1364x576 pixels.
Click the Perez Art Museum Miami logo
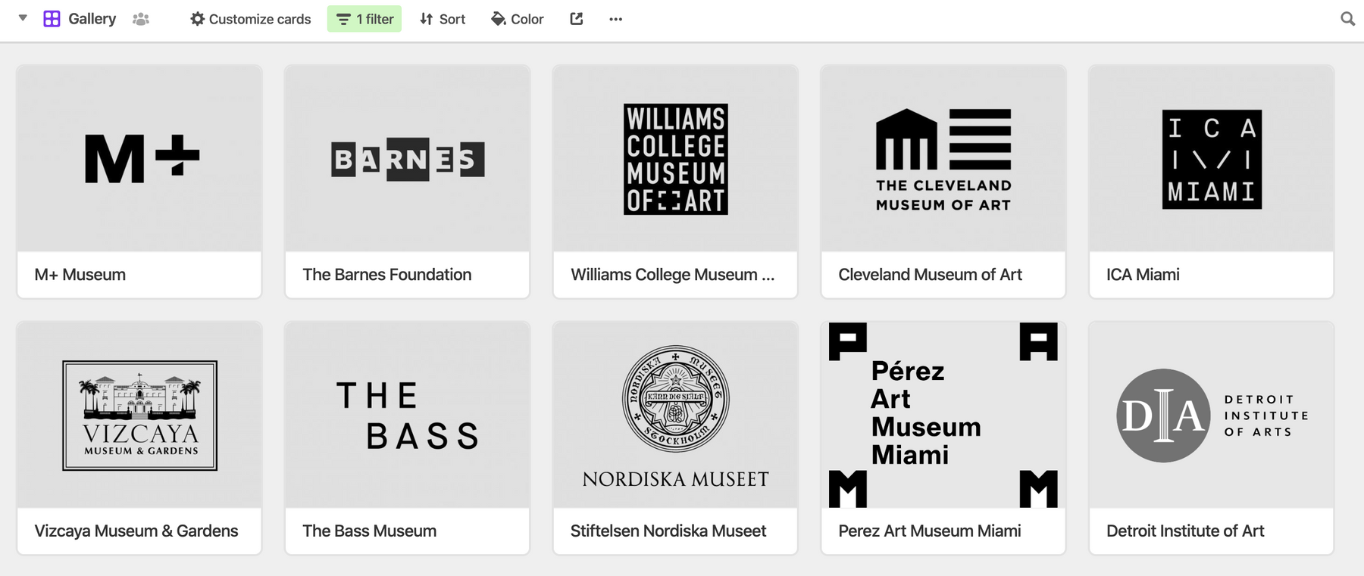(943, 415)
